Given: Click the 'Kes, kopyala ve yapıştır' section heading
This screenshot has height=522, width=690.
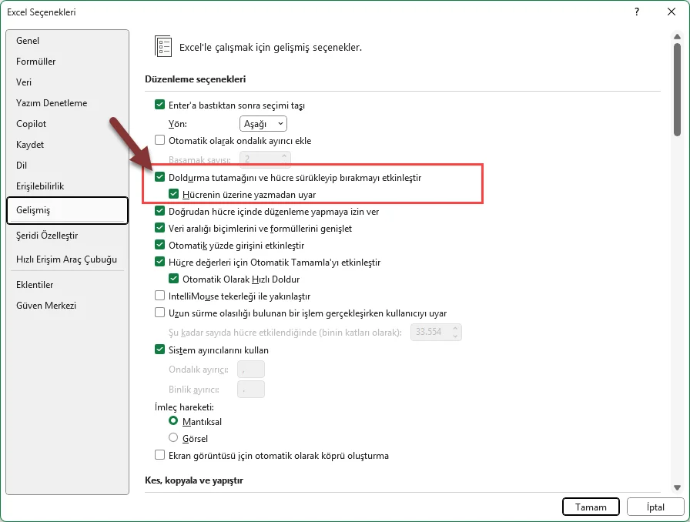Looking at the screenshot, I should tap(194, 480).
